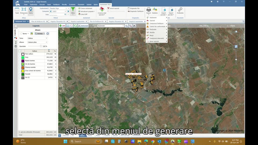
Task: Tick the Sorg checkbox
Action: point(20,57)
